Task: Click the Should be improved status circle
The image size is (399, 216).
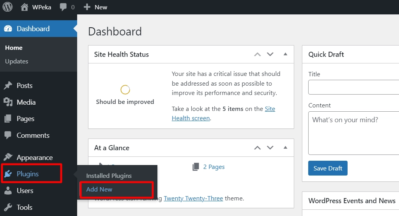Action: point(125,90)
